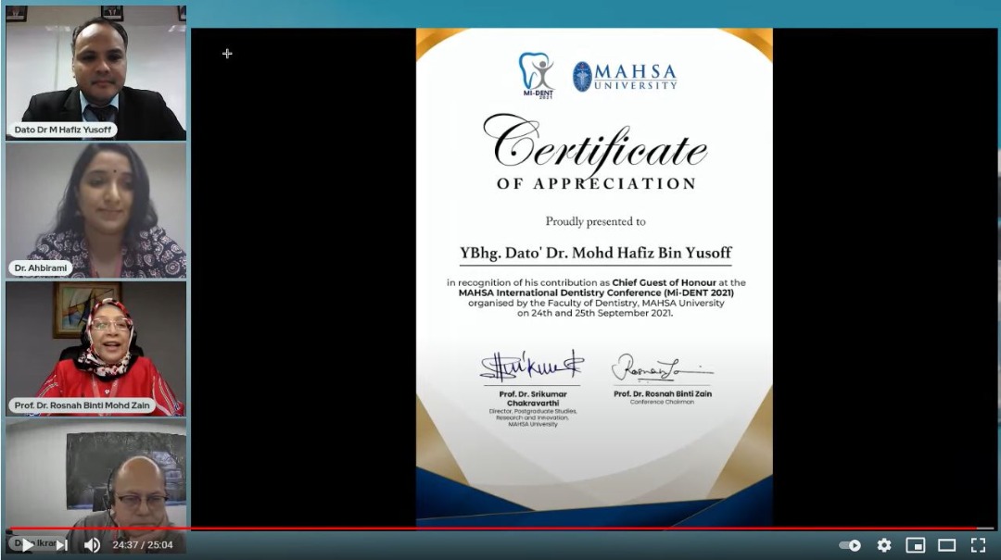Viewport: 1001px width, 560px height.
Task: Toggle the autoplay switch
Action: click(850, 545)
